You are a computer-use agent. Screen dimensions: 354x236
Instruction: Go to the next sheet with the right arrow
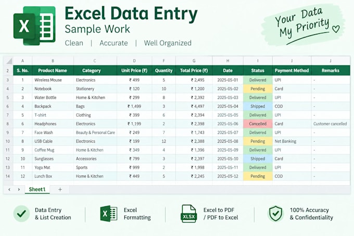(19, 190)
